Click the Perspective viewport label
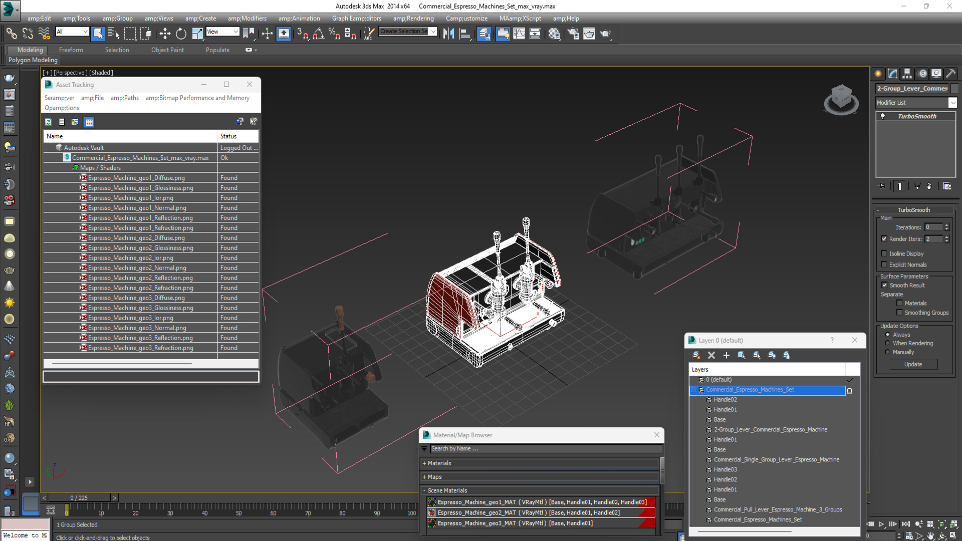 (x=70, y=73)
